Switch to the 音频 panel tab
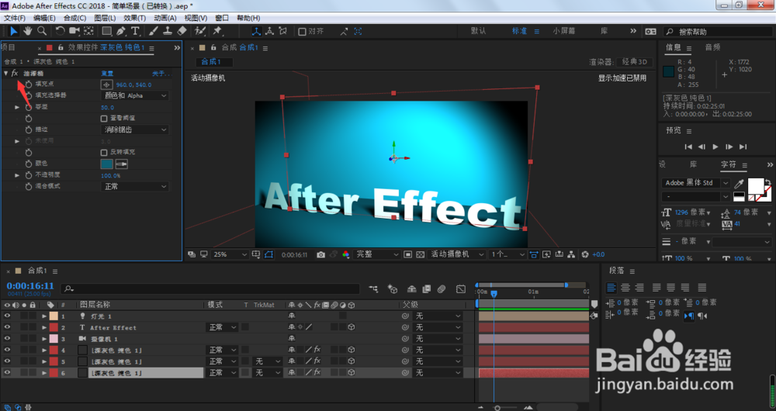The image size is (776, 411). tap(712, 47)
